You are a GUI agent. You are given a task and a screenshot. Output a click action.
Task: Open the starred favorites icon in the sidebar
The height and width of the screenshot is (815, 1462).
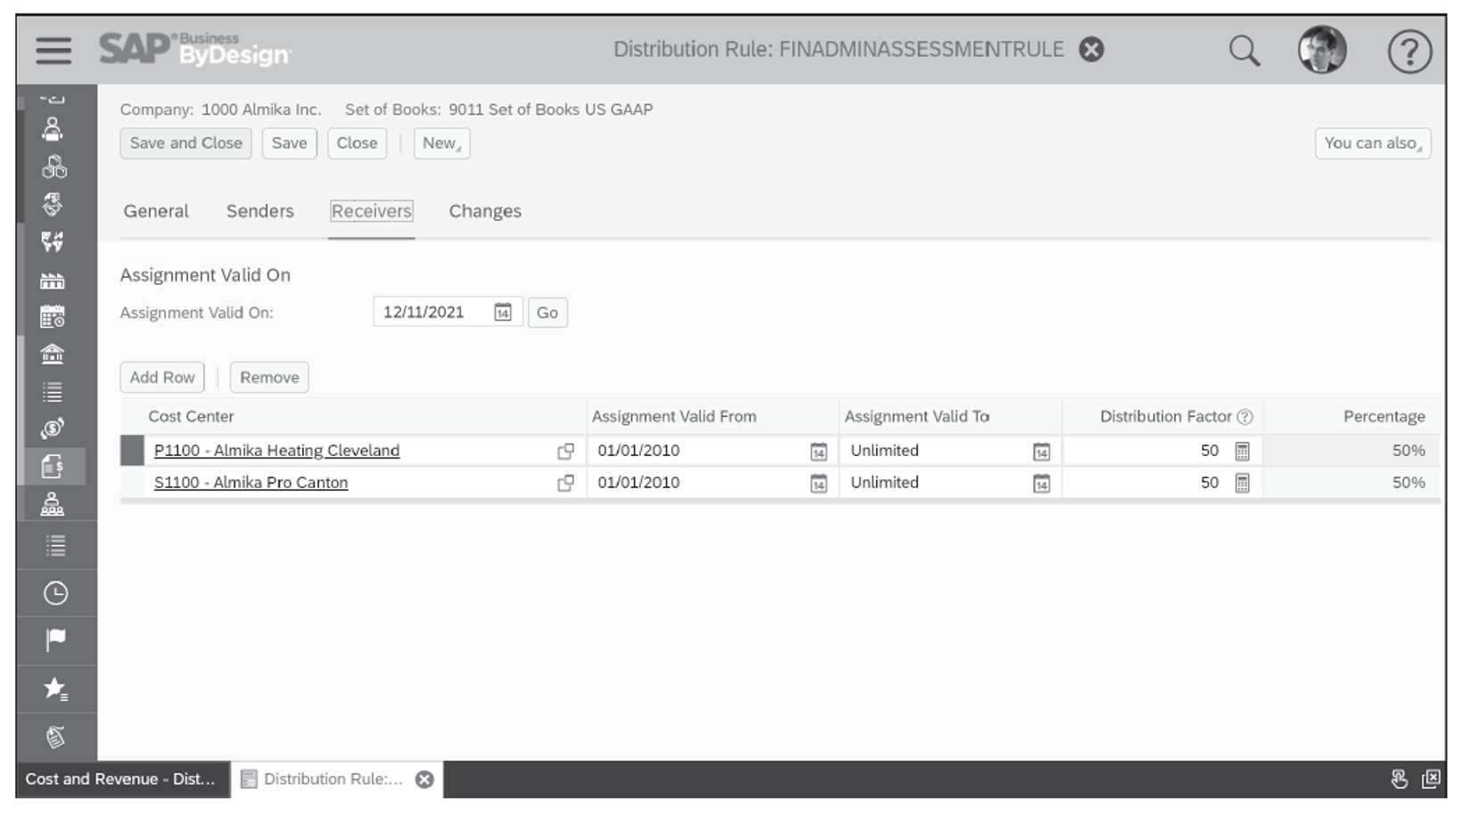tap(53, 688)
